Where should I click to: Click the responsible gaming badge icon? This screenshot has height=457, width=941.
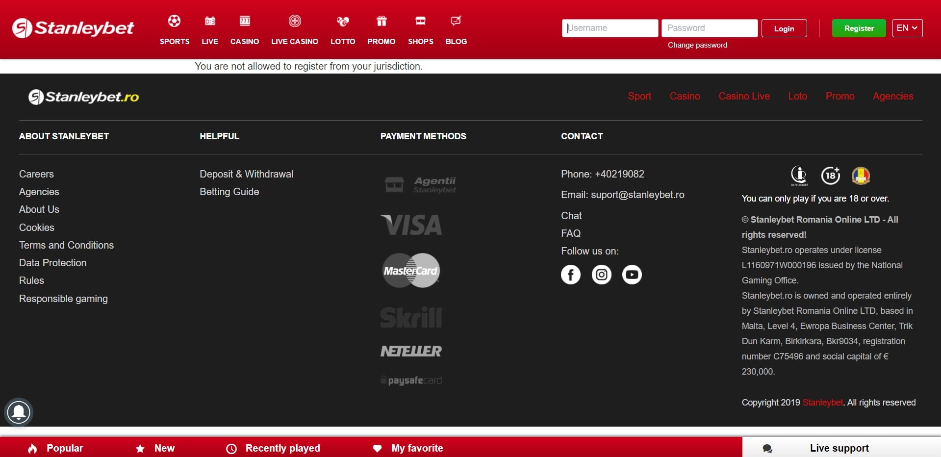[x=799, y=176]
